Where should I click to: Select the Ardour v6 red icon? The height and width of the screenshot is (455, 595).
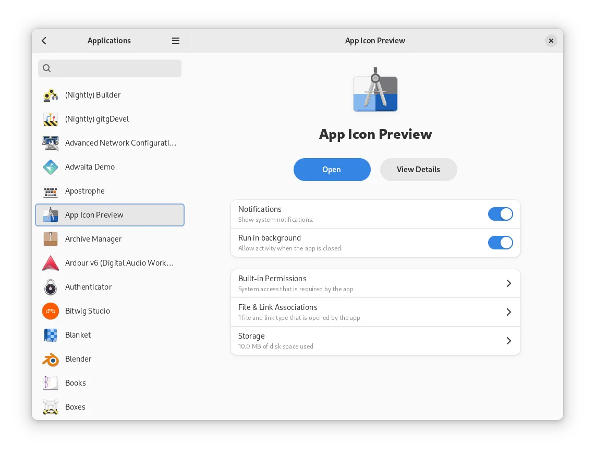point(51,263)
